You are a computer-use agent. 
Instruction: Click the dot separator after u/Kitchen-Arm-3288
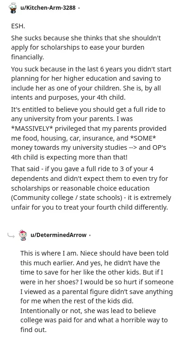click(x=79, y=8)
